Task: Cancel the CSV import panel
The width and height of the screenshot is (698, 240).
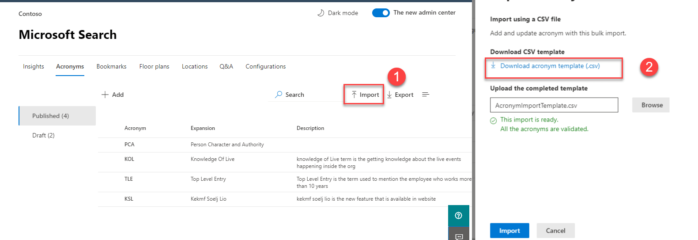Action: point(555,231)
